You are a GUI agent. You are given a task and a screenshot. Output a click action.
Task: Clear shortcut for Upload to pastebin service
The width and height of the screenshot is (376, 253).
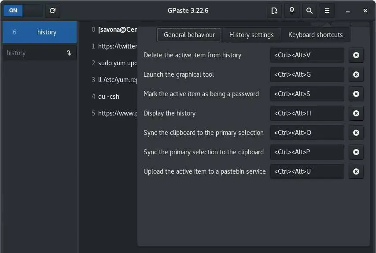(356, 171)
